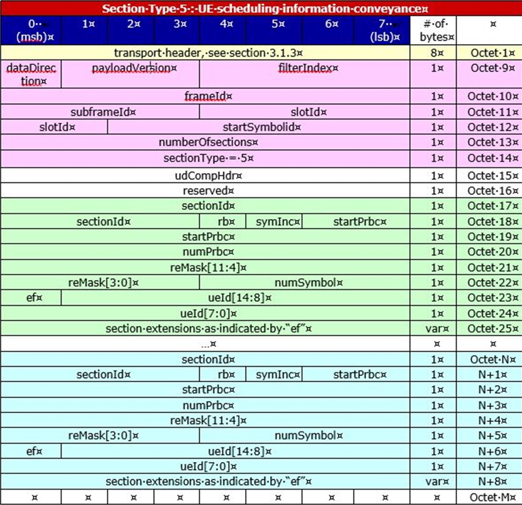The width and height of the screenshot is (522, 505).
Task: Select the dataDirection field cell
Action: click(x=31, y=74)
